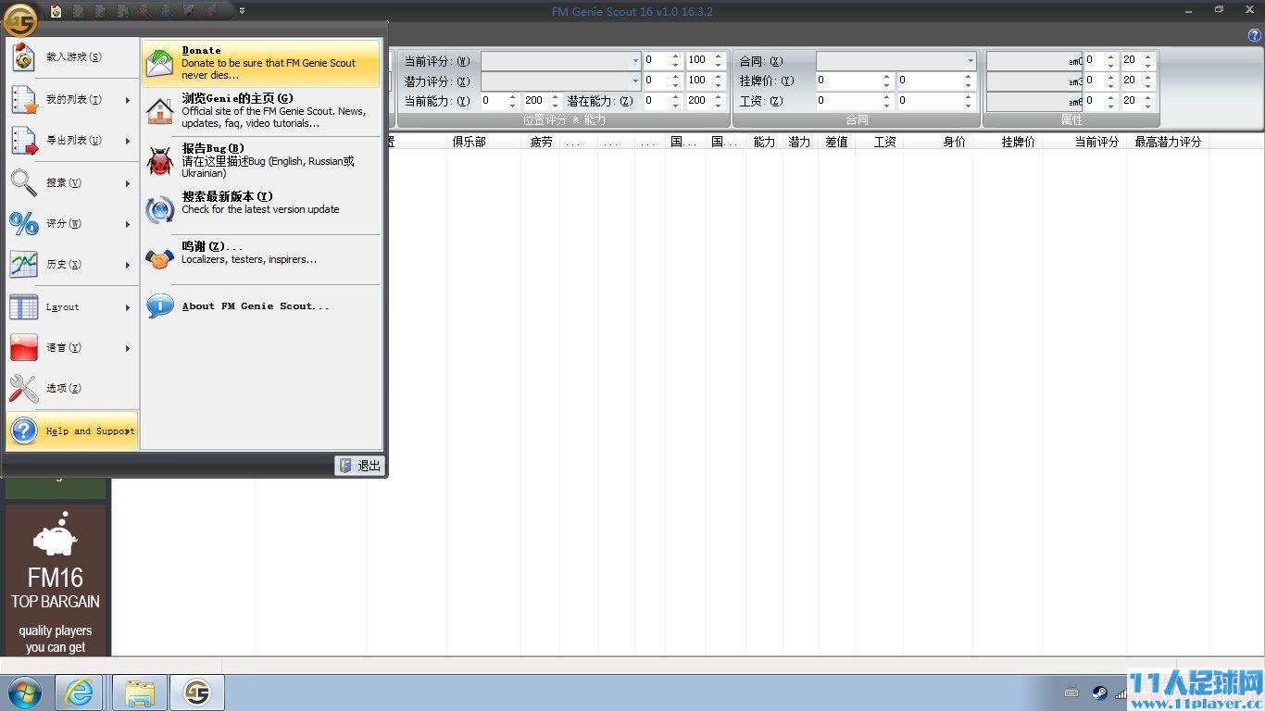
Task: Click the Steam icon in the system tray
Action: pos(1099,692)
